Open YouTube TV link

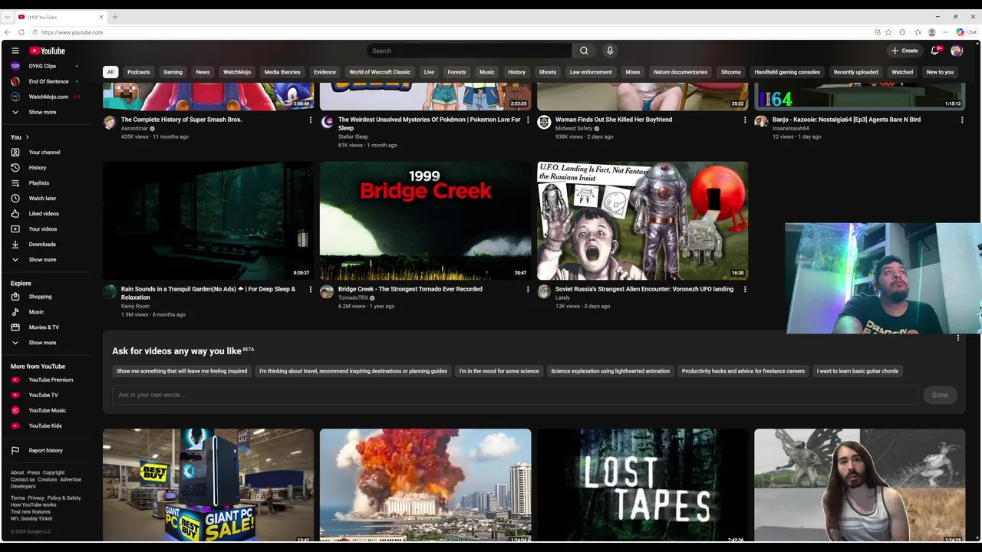point(43,395)
